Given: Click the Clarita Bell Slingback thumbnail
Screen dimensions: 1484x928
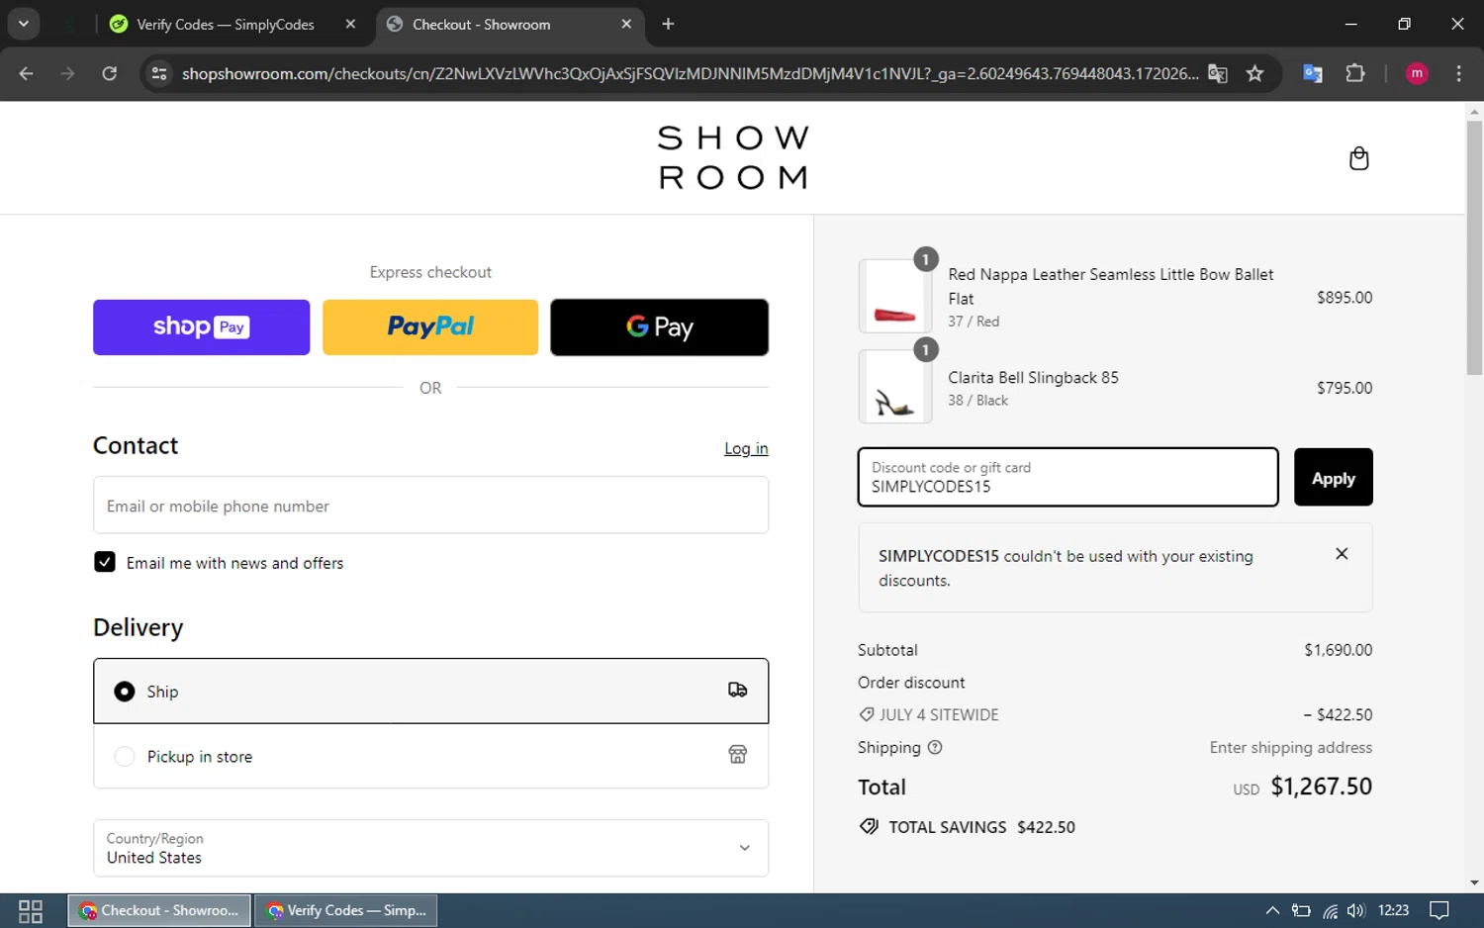Looking at the screenshot, I should 895,387.
